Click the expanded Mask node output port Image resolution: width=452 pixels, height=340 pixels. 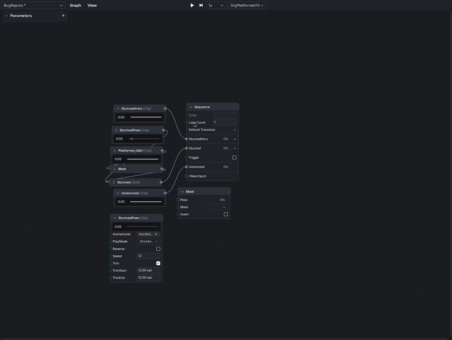tap(230, 192)
